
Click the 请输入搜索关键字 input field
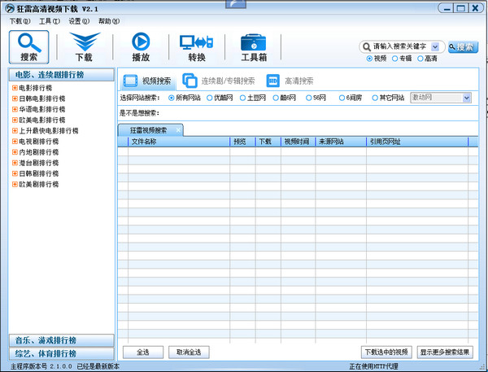pos(400,47)
